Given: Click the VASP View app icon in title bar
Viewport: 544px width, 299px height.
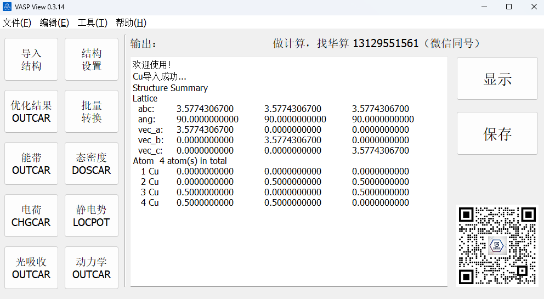Looking at the screenshot, I should click(7, 7).
